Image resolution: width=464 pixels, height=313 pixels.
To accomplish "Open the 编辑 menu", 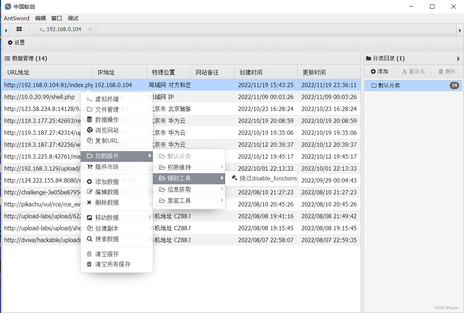I will coord(40,18).
